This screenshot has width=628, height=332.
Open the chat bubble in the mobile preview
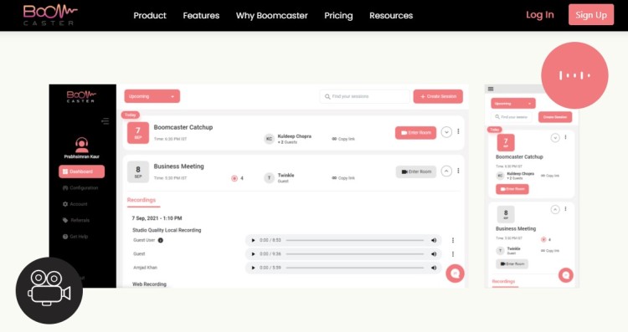565,275
